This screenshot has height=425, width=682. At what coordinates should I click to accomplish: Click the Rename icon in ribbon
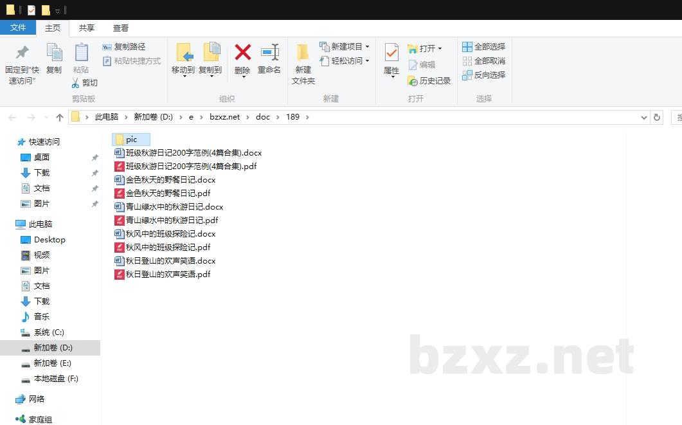[x=269, y=53]
